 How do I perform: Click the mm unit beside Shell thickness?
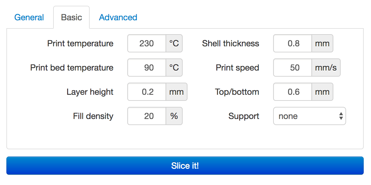point(322,43)
